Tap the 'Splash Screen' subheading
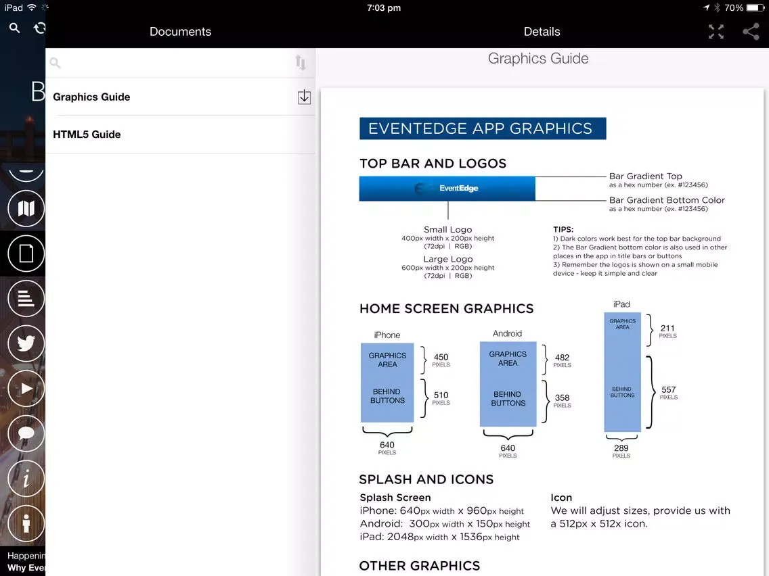 click(395, 498)
